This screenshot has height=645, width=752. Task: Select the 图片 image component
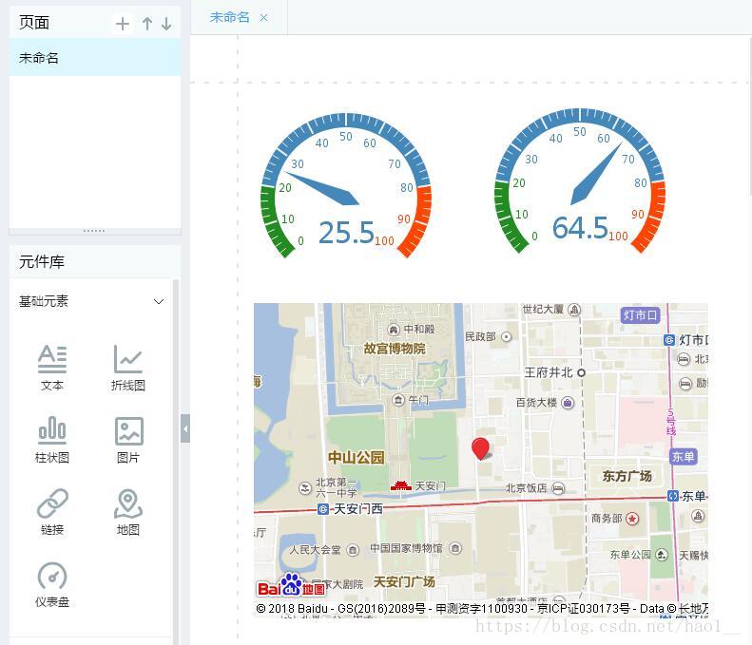tap(128, 440)
